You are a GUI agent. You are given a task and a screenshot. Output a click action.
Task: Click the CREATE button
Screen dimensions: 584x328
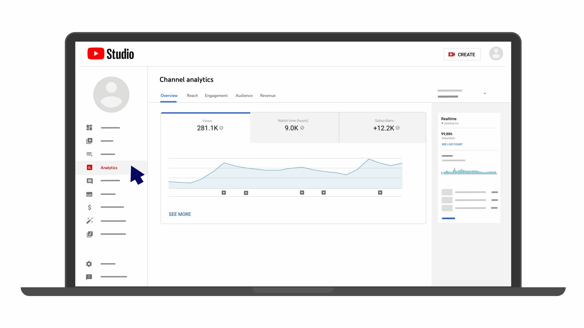pyautogui.click(x=462, y=54)
